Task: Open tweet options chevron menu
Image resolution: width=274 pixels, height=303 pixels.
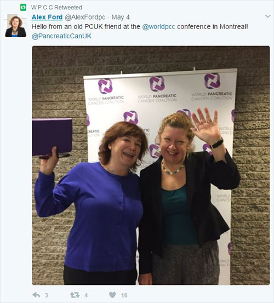Action: (x=267, y=16)
